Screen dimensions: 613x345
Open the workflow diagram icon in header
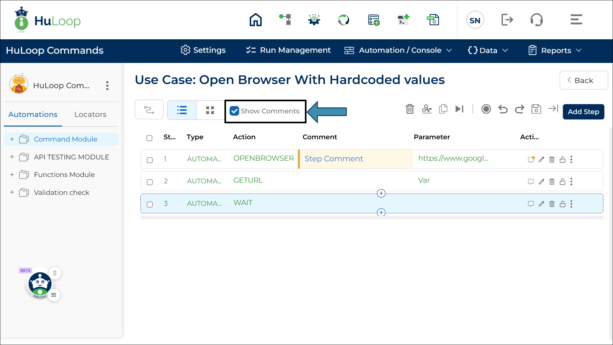coord(285,19)
